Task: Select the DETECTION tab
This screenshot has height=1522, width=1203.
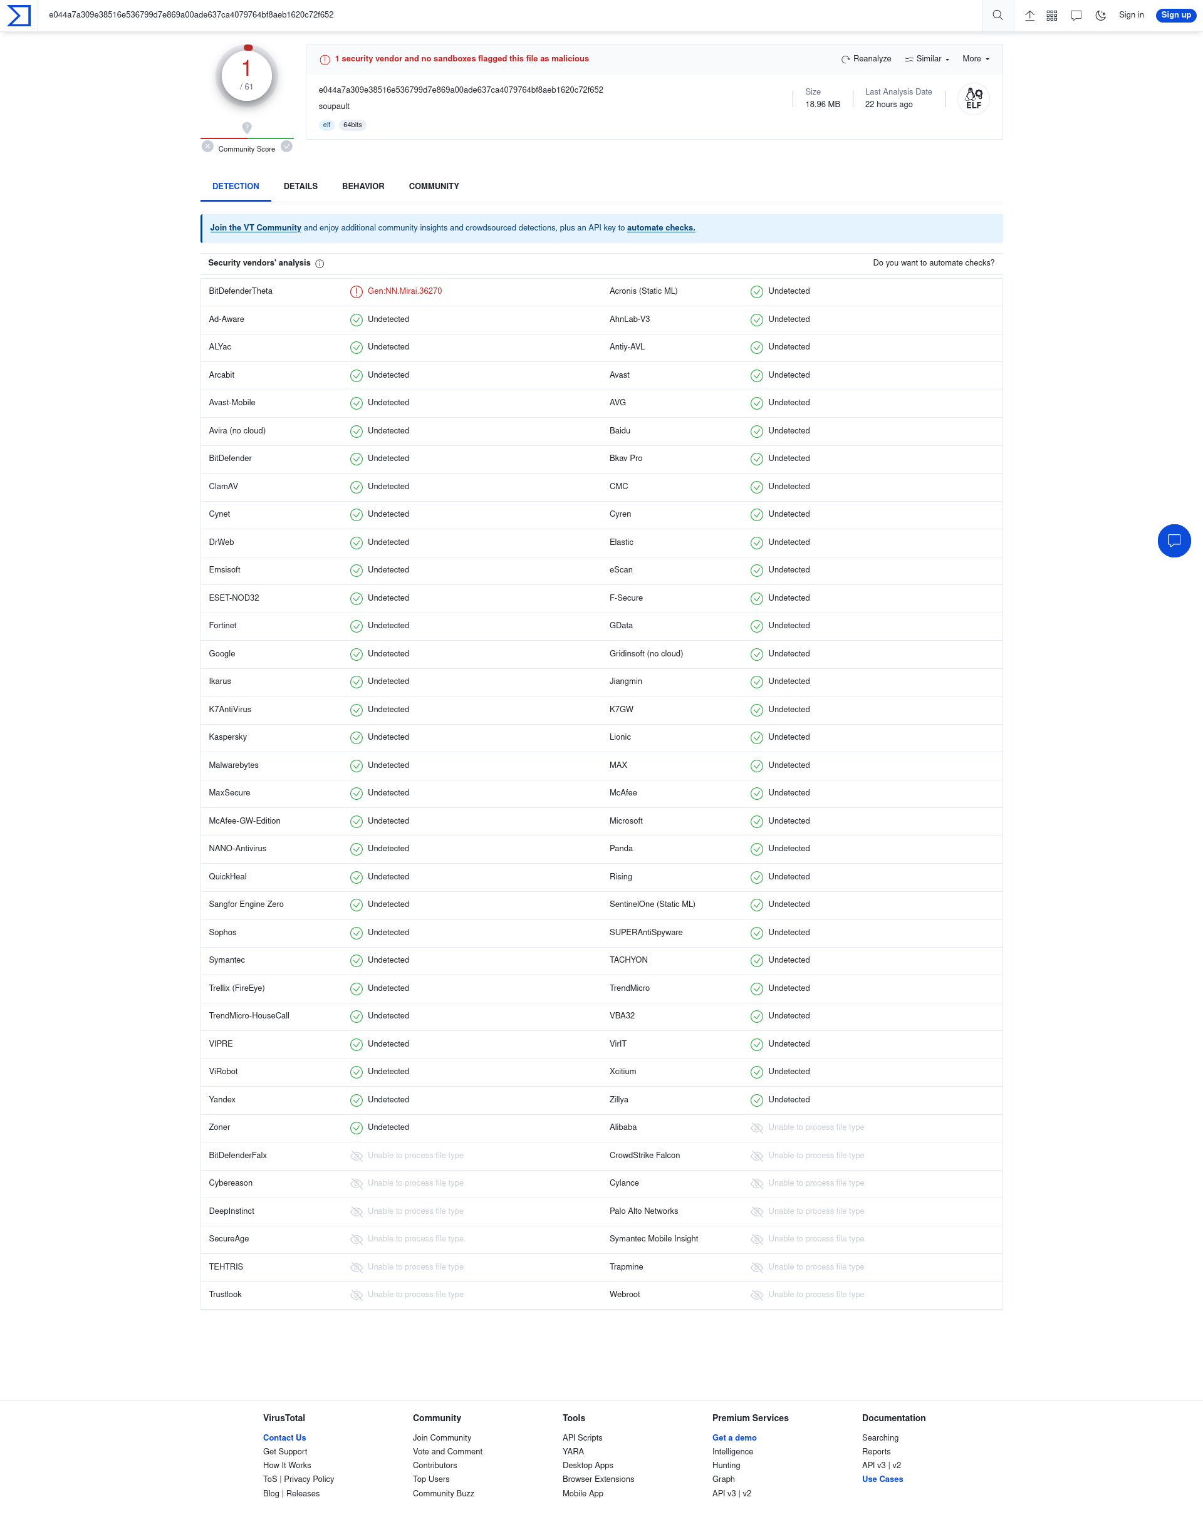Action: [235, 187]
